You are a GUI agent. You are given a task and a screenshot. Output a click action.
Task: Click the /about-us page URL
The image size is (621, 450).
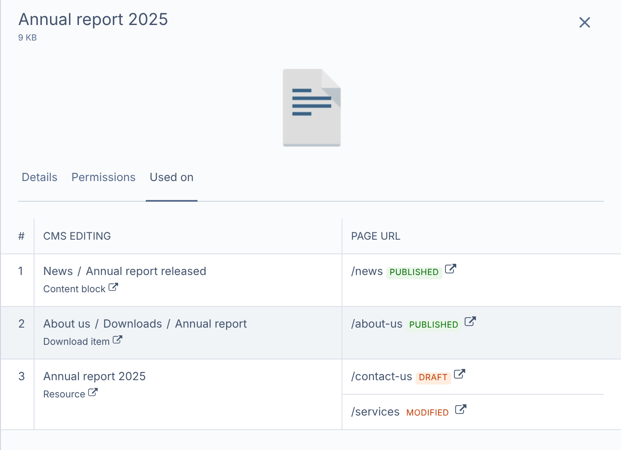(377, 324)
